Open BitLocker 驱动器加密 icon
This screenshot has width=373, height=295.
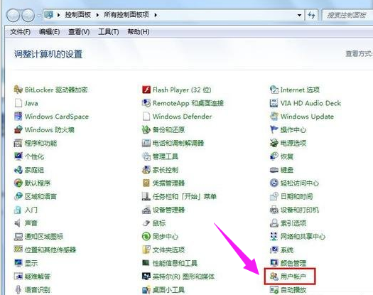[x=18, y=90]
